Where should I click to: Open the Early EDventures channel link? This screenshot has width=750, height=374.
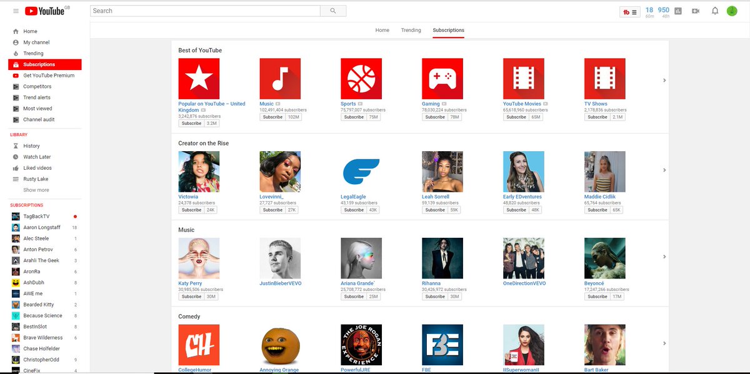(522, 197)
